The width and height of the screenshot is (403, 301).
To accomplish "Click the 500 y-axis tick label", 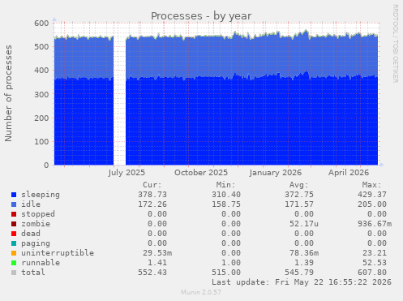I will click(x=41, y=47).
